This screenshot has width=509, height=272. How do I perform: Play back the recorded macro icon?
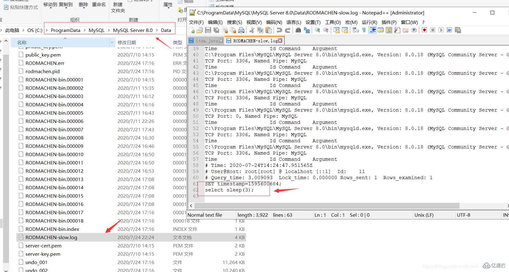point(441,30)
